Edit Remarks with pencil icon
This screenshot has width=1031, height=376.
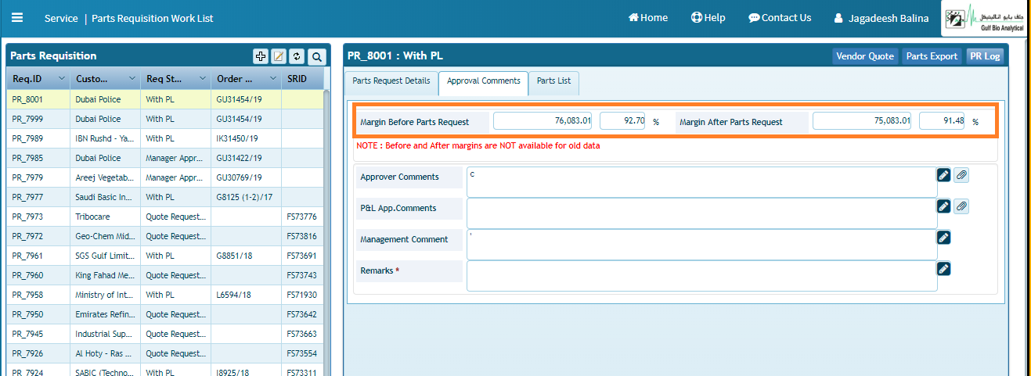tap(944, 269)
